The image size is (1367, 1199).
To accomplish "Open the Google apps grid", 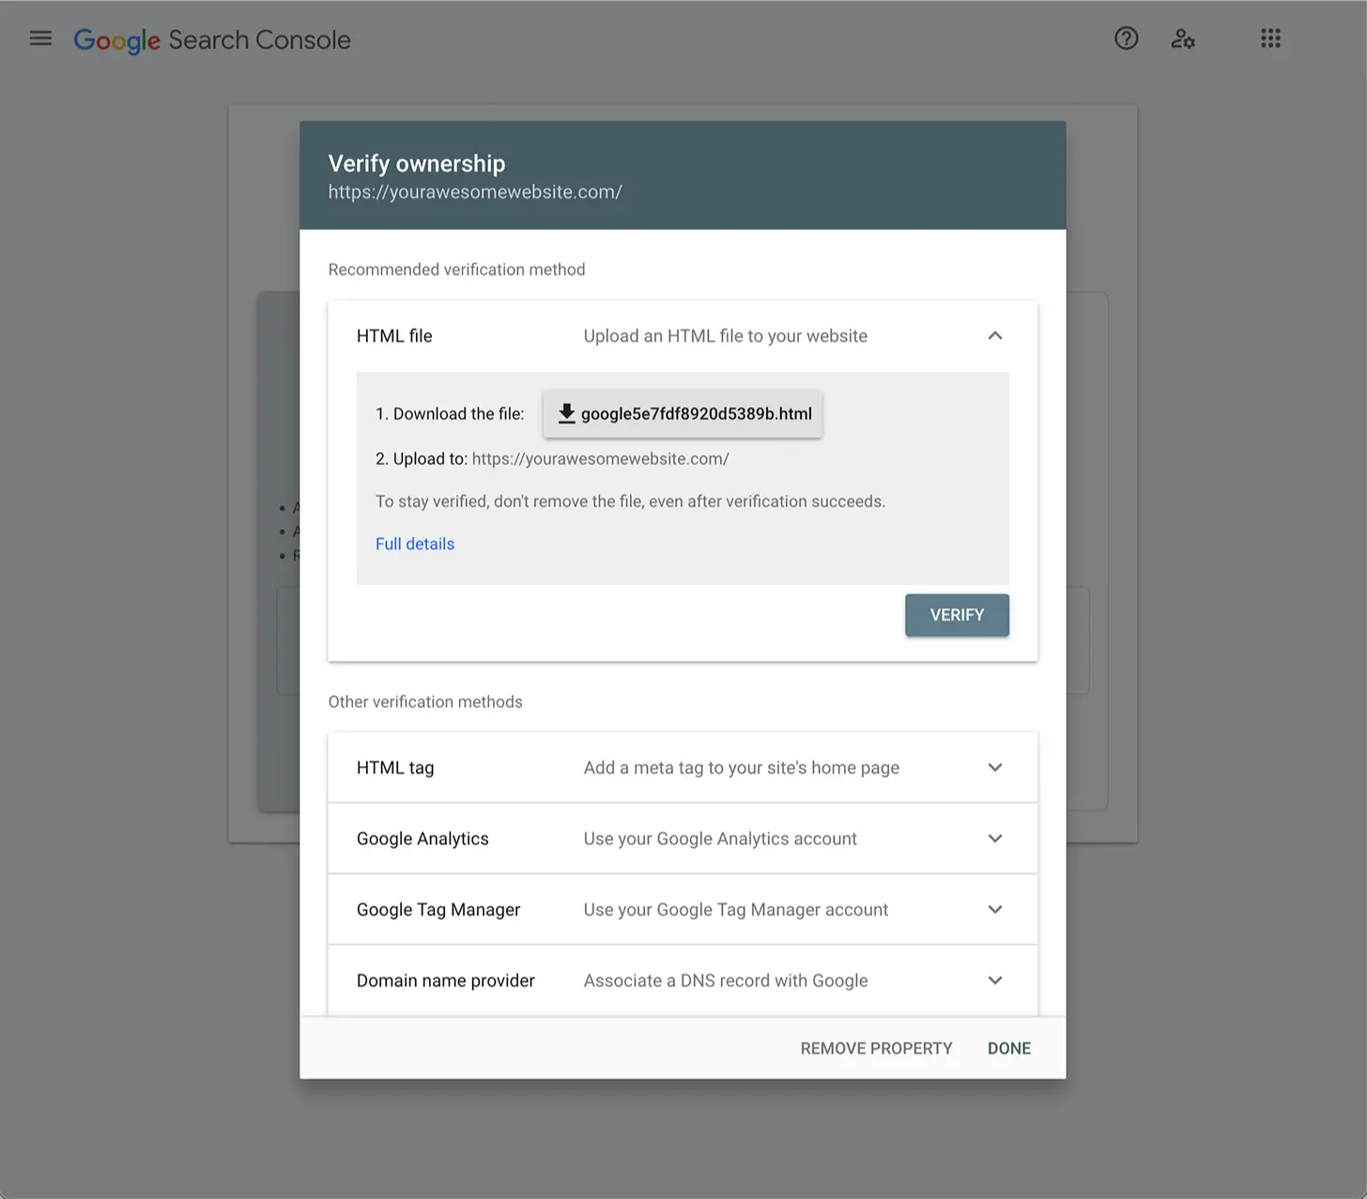I will 1269,38.
